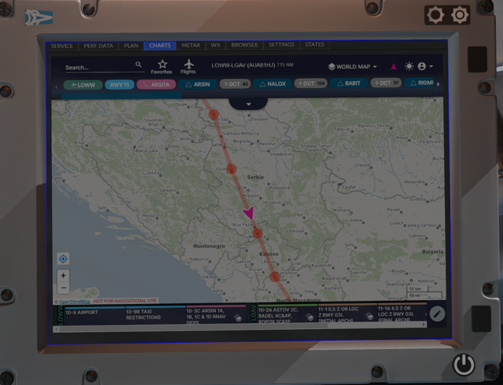Open the user account dropdown
The width and height of the screenshot is (503, 385).
(425, 66)
